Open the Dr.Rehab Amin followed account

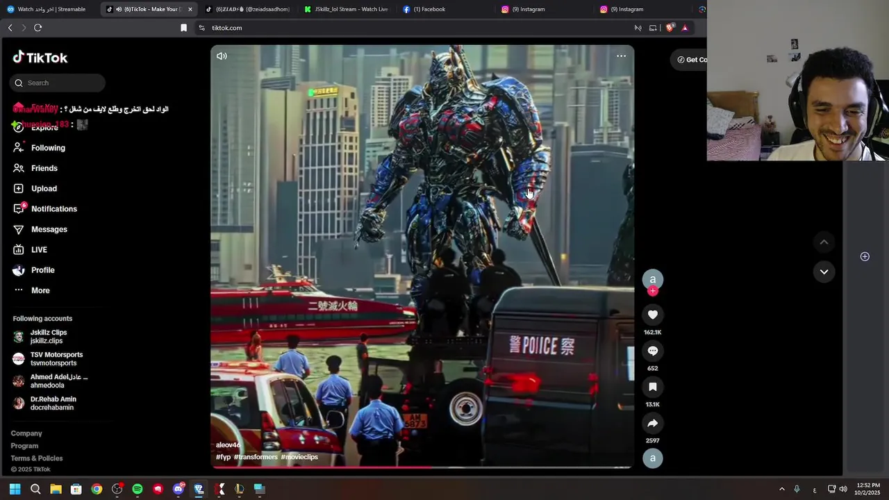tap(50, 403)
